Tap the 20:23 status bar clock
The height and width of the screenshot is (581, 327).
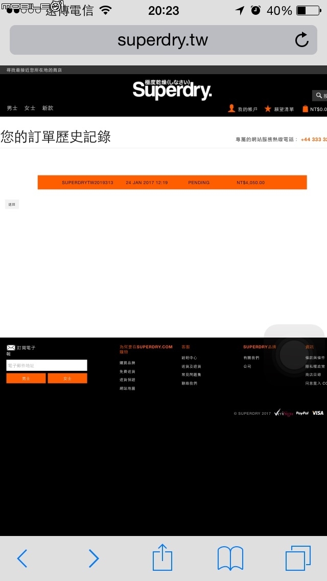tap(163, 11)
